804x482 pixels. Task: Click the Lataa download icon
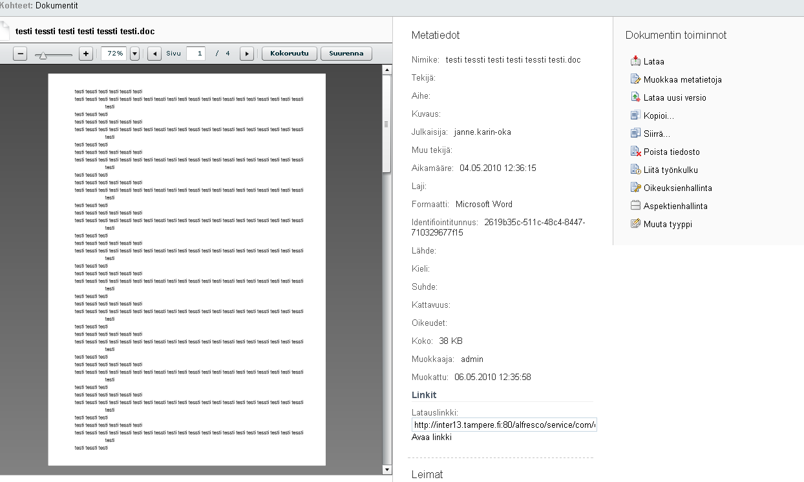click(635, 61)
